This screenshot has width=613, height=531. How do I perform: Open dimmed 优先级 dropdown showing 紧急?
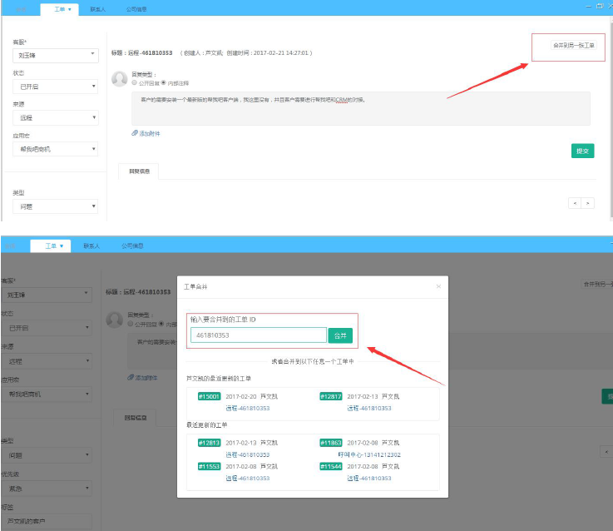(47, 488)
